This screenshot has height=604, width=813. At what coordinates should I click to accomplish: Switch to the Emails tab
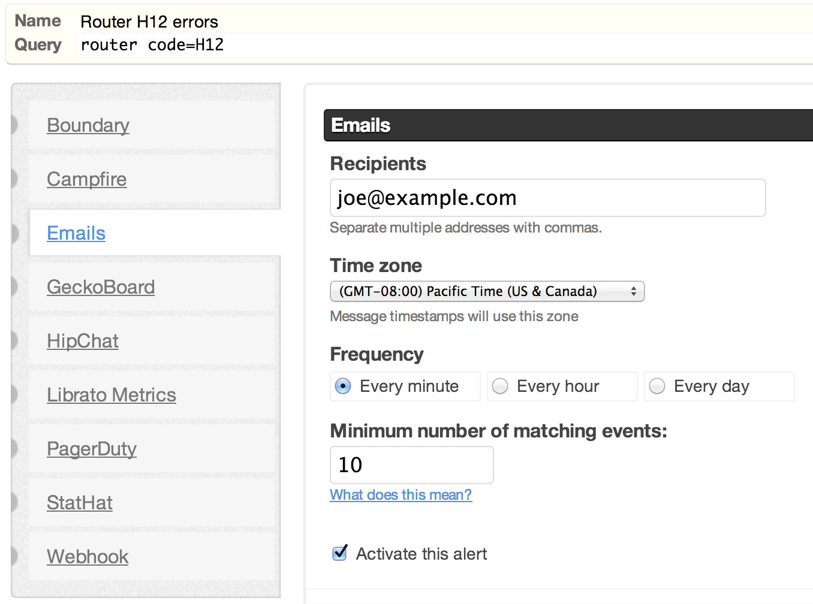coord(76,233)
